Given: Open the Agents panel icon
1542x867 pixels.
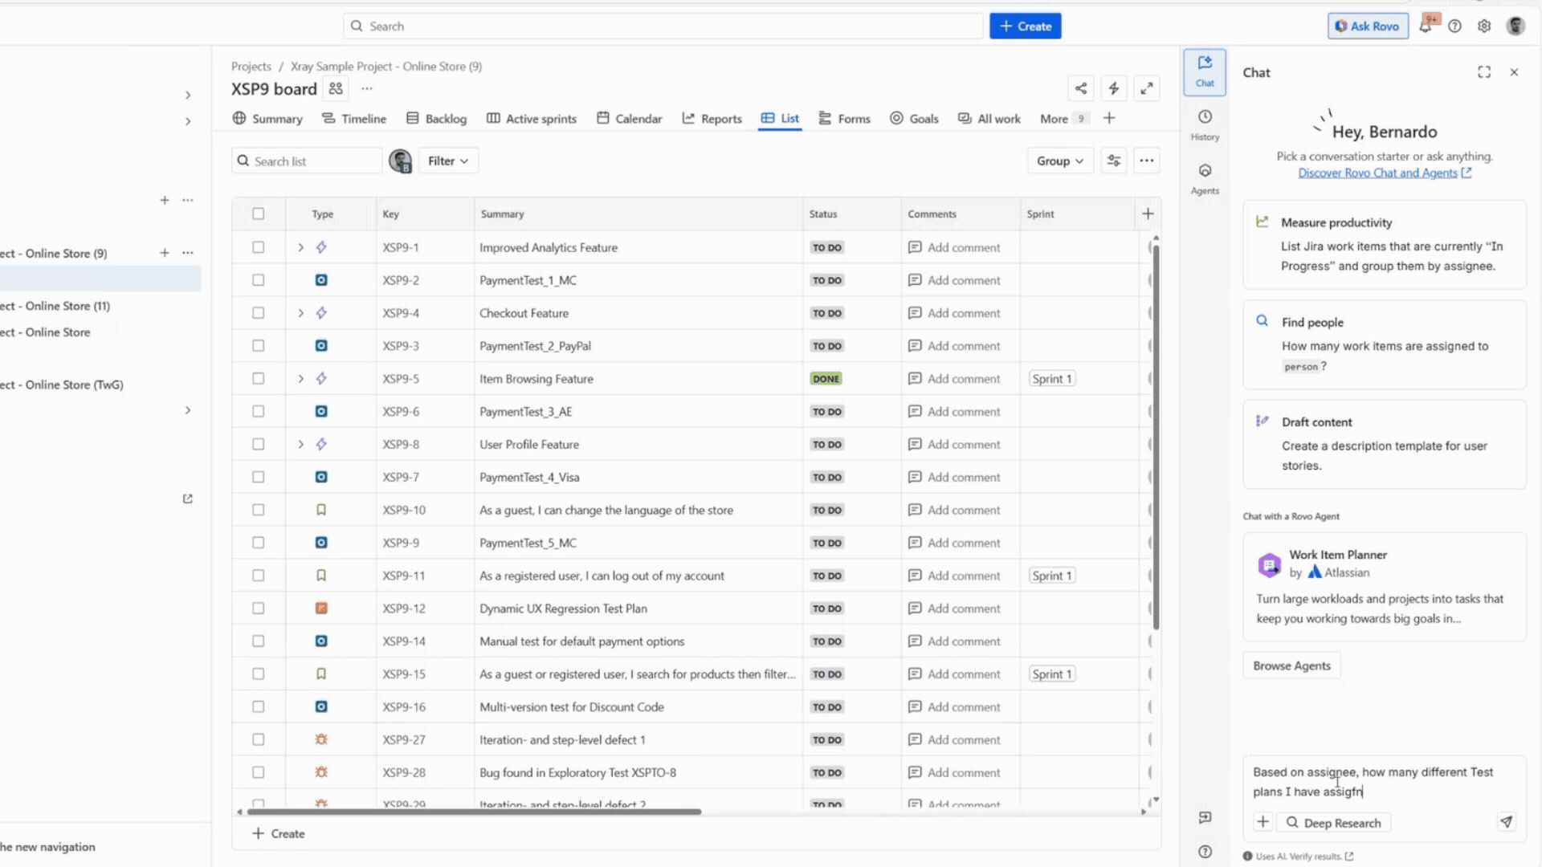Looking at the screenshot, I should pos(1204,178).
